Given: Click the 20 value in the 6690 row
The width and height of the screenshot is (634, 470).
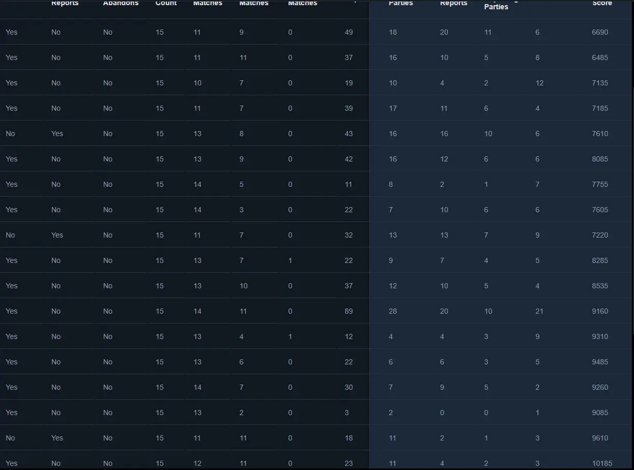Looking at the screenshot, I should 444,32.
